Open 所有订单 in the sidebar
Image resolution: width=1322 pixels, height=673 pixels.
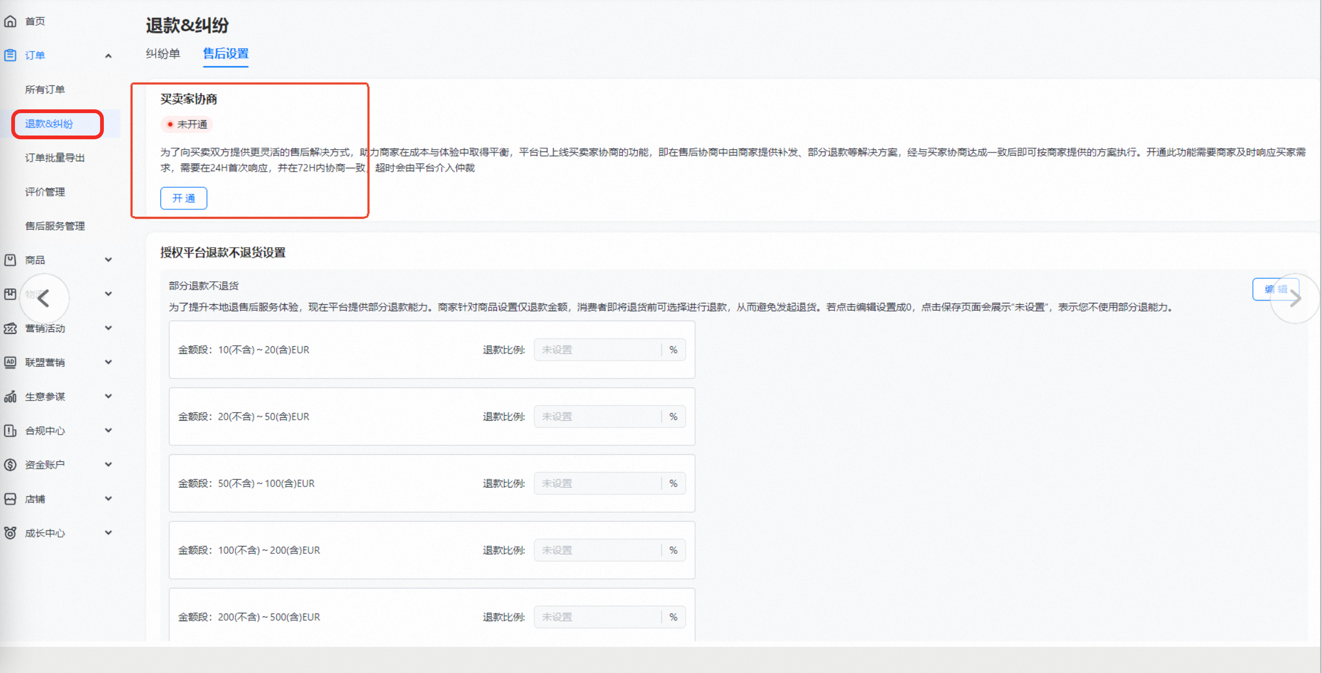(x=45, y=90)
